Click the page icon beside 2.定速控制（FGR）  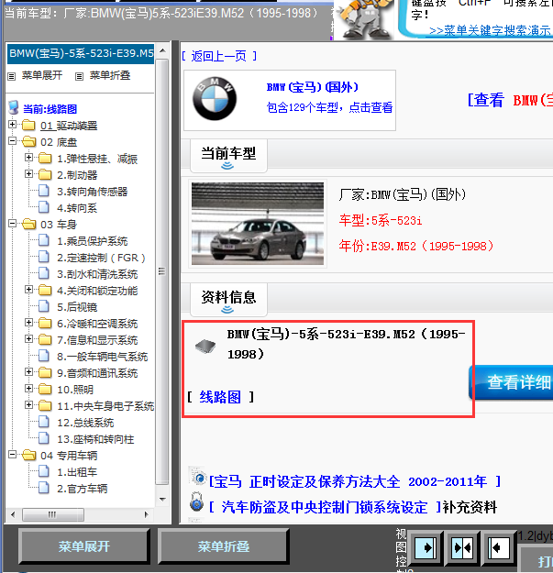[44, 257]
